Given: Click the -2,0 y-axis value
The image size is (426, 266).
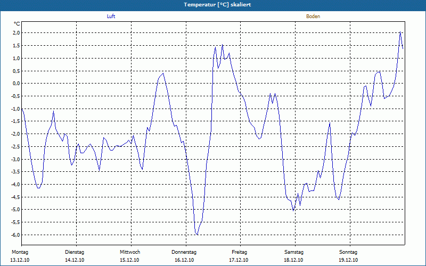Looking at the screenshot, I should [x=16, y=134].
